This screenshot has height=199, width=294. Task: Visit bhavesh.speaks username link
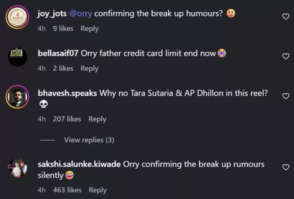[x=67, y=93]
